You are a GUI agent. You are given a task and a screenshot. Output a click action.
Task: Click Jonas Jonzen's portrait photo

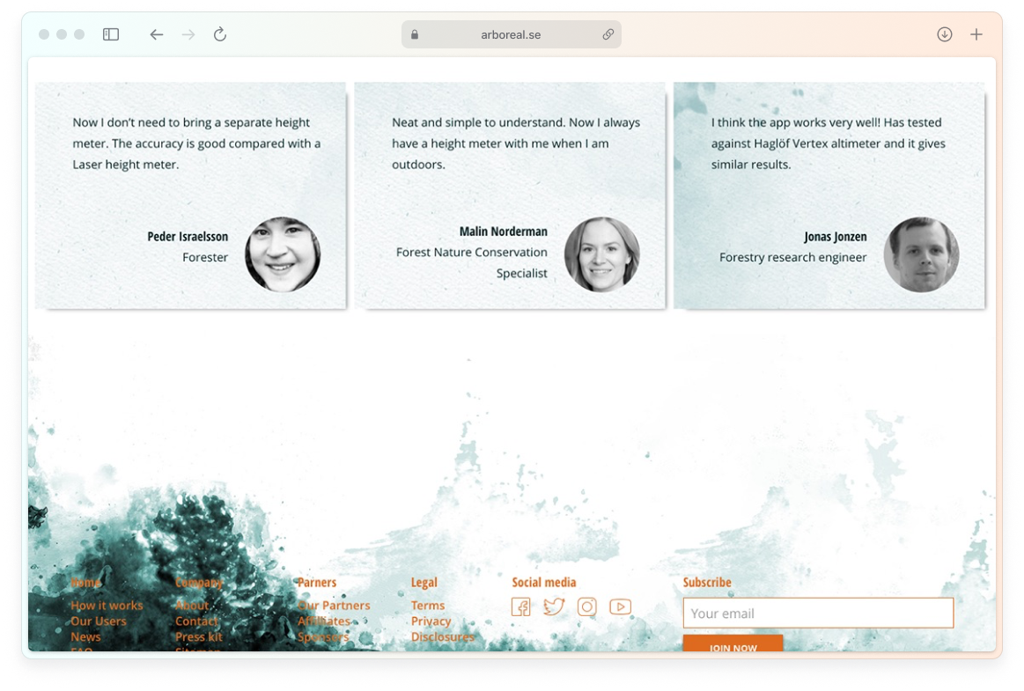(x=922, y=254)
